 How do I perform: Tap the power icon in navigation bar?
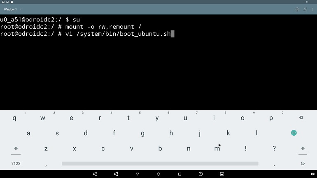click(201, 174)
